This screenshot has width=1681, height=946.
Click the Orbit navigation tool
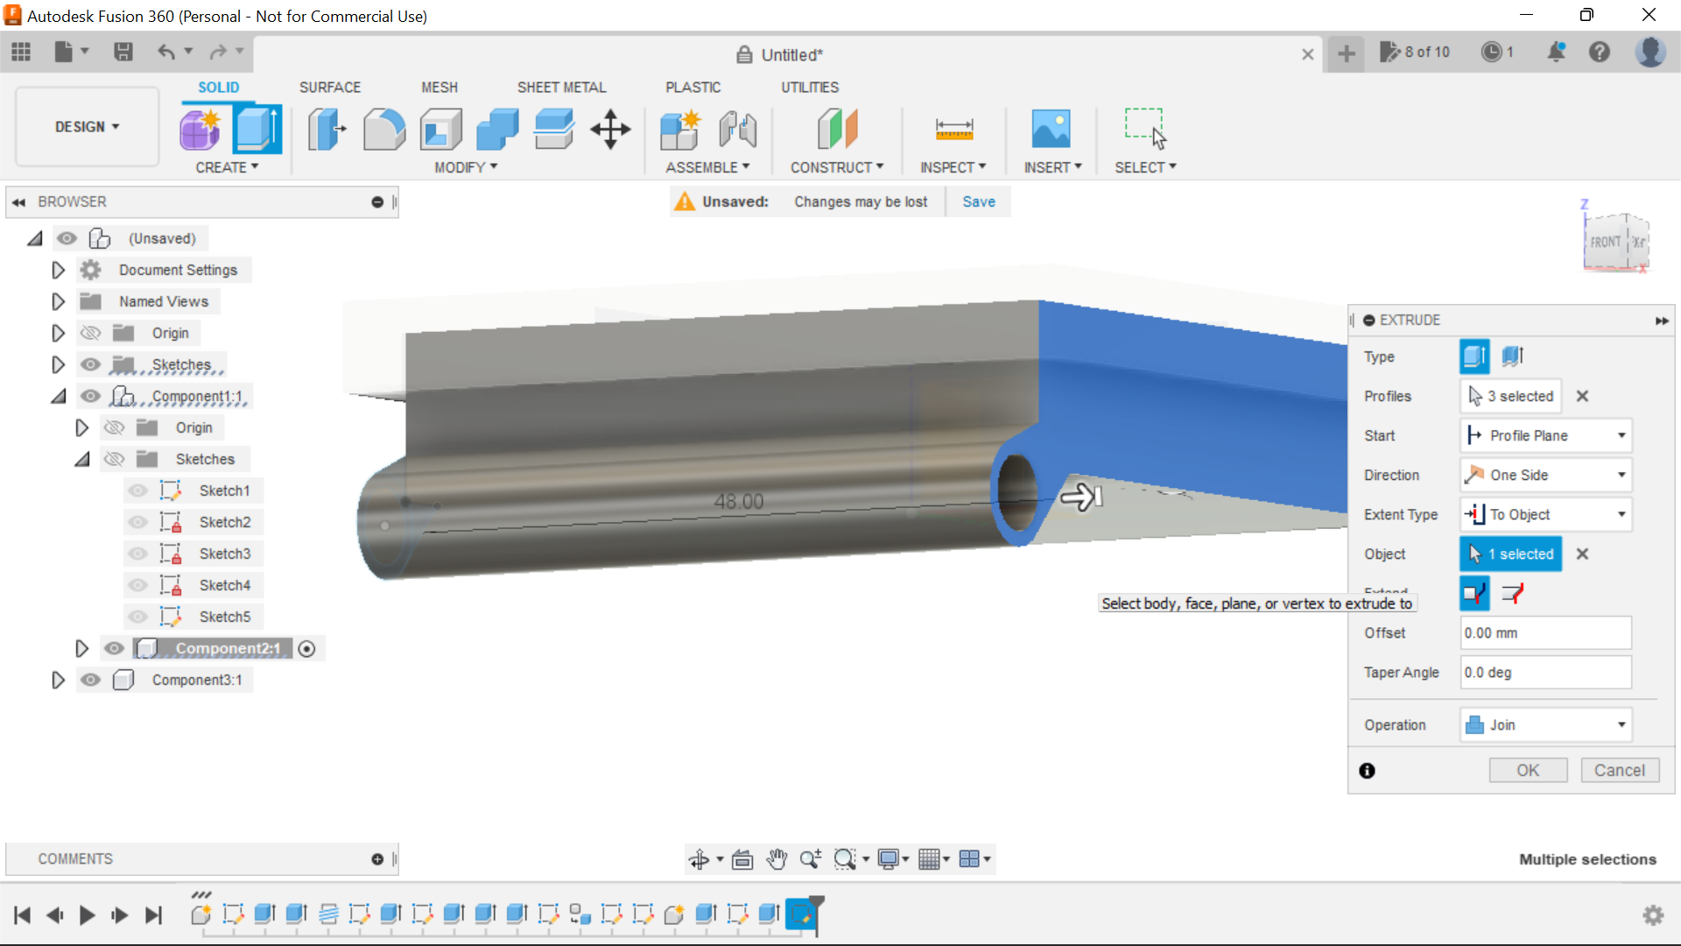(699, 859)
